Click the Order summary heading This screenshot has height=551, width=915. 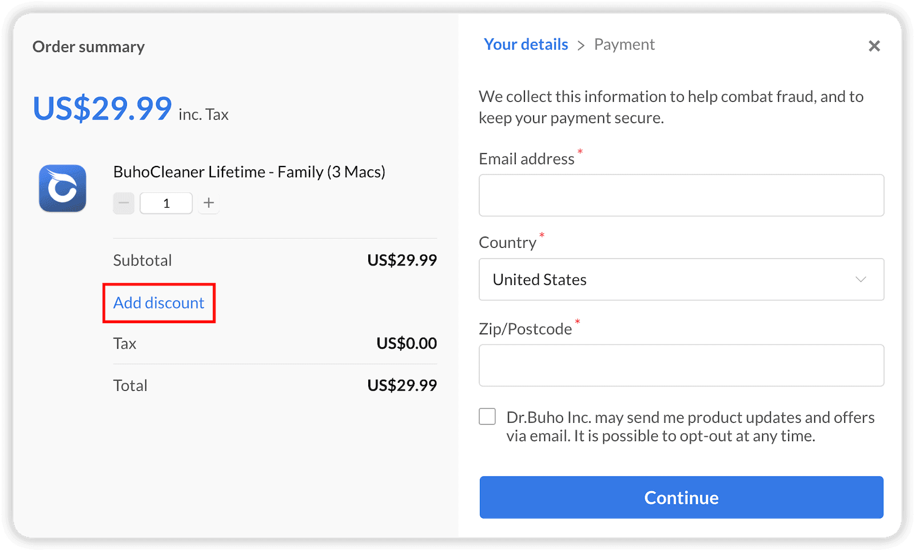(89, 46)
